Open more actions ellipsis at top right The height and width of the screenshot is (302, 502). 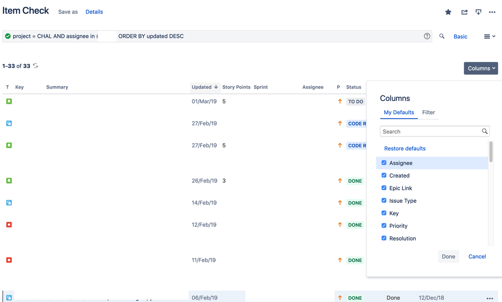point(492,12)
